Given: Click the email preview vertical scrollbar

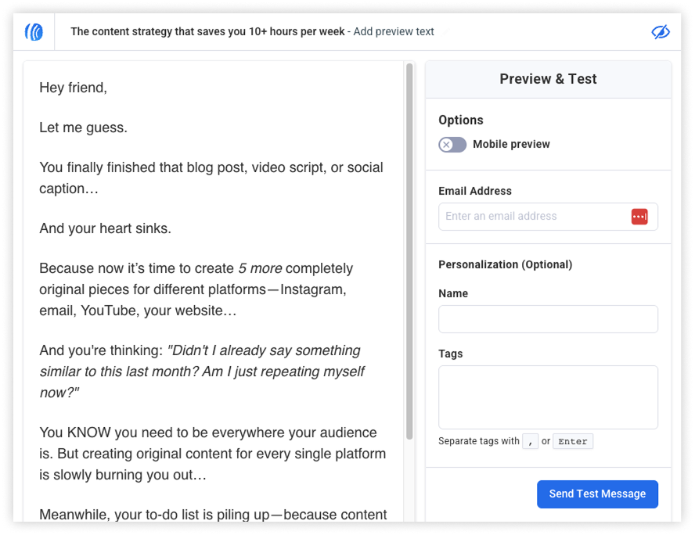Looking at the screenshot, I should coord(409,251).
